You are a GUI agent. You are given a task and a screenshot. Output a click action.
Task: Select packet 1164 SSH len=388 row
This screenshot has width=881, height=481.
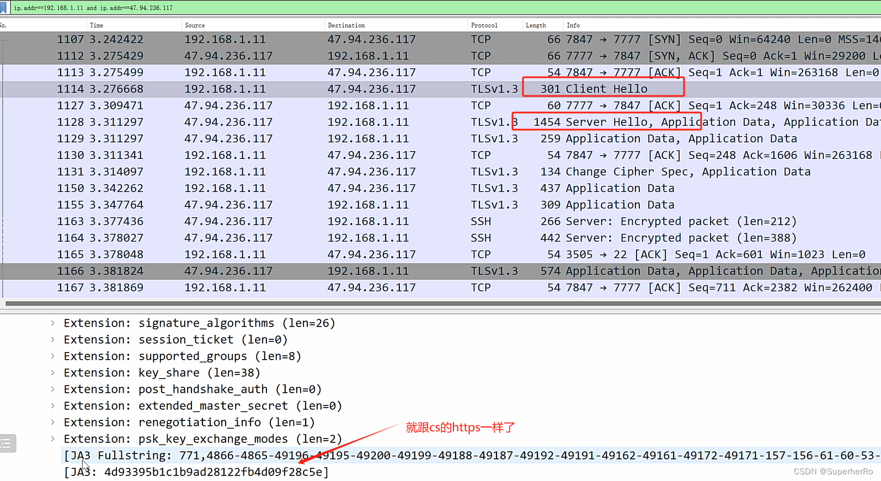point(440,238)
